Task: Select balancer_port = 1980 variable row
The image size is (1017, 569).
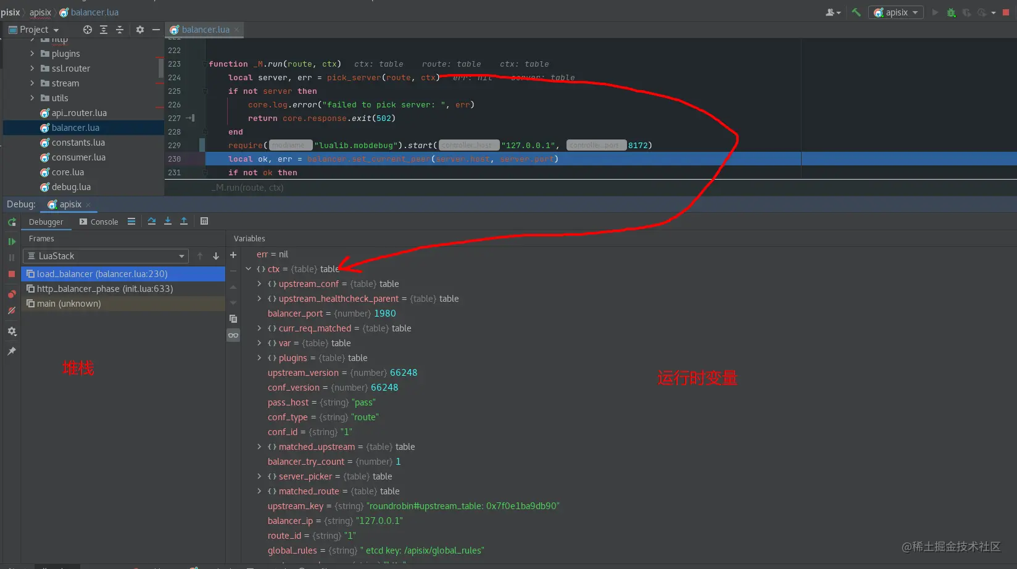Action: pos(331,314)
